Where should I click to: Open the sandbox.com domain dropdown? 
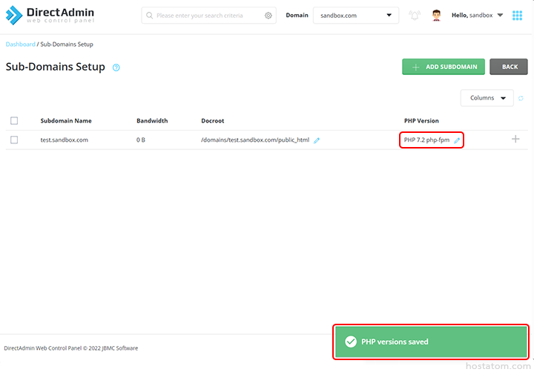[356, 16]
